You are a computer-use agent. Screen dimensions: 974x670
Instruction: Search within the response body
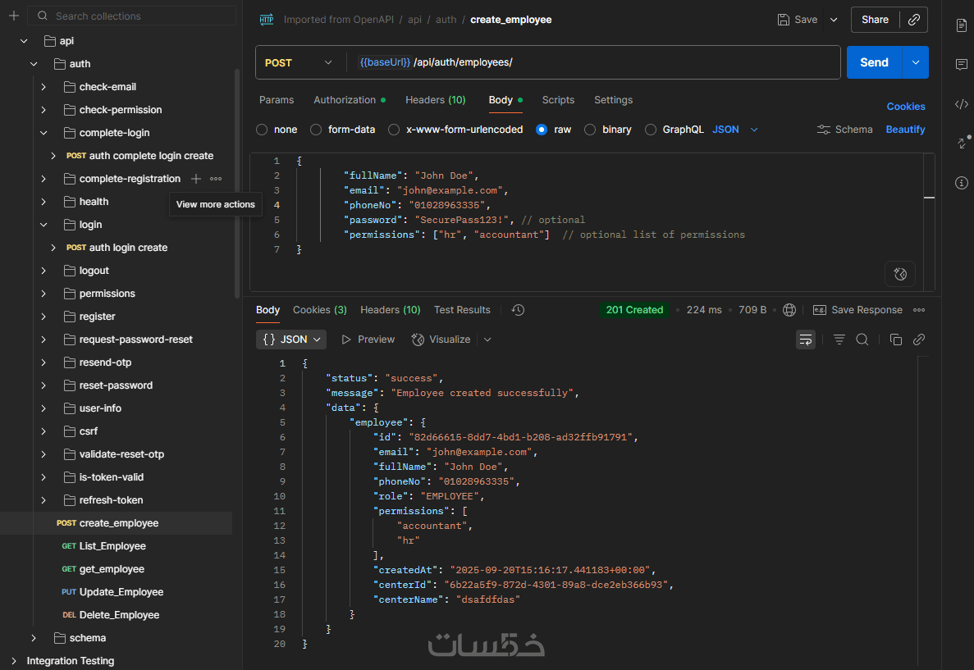point(862,340)
